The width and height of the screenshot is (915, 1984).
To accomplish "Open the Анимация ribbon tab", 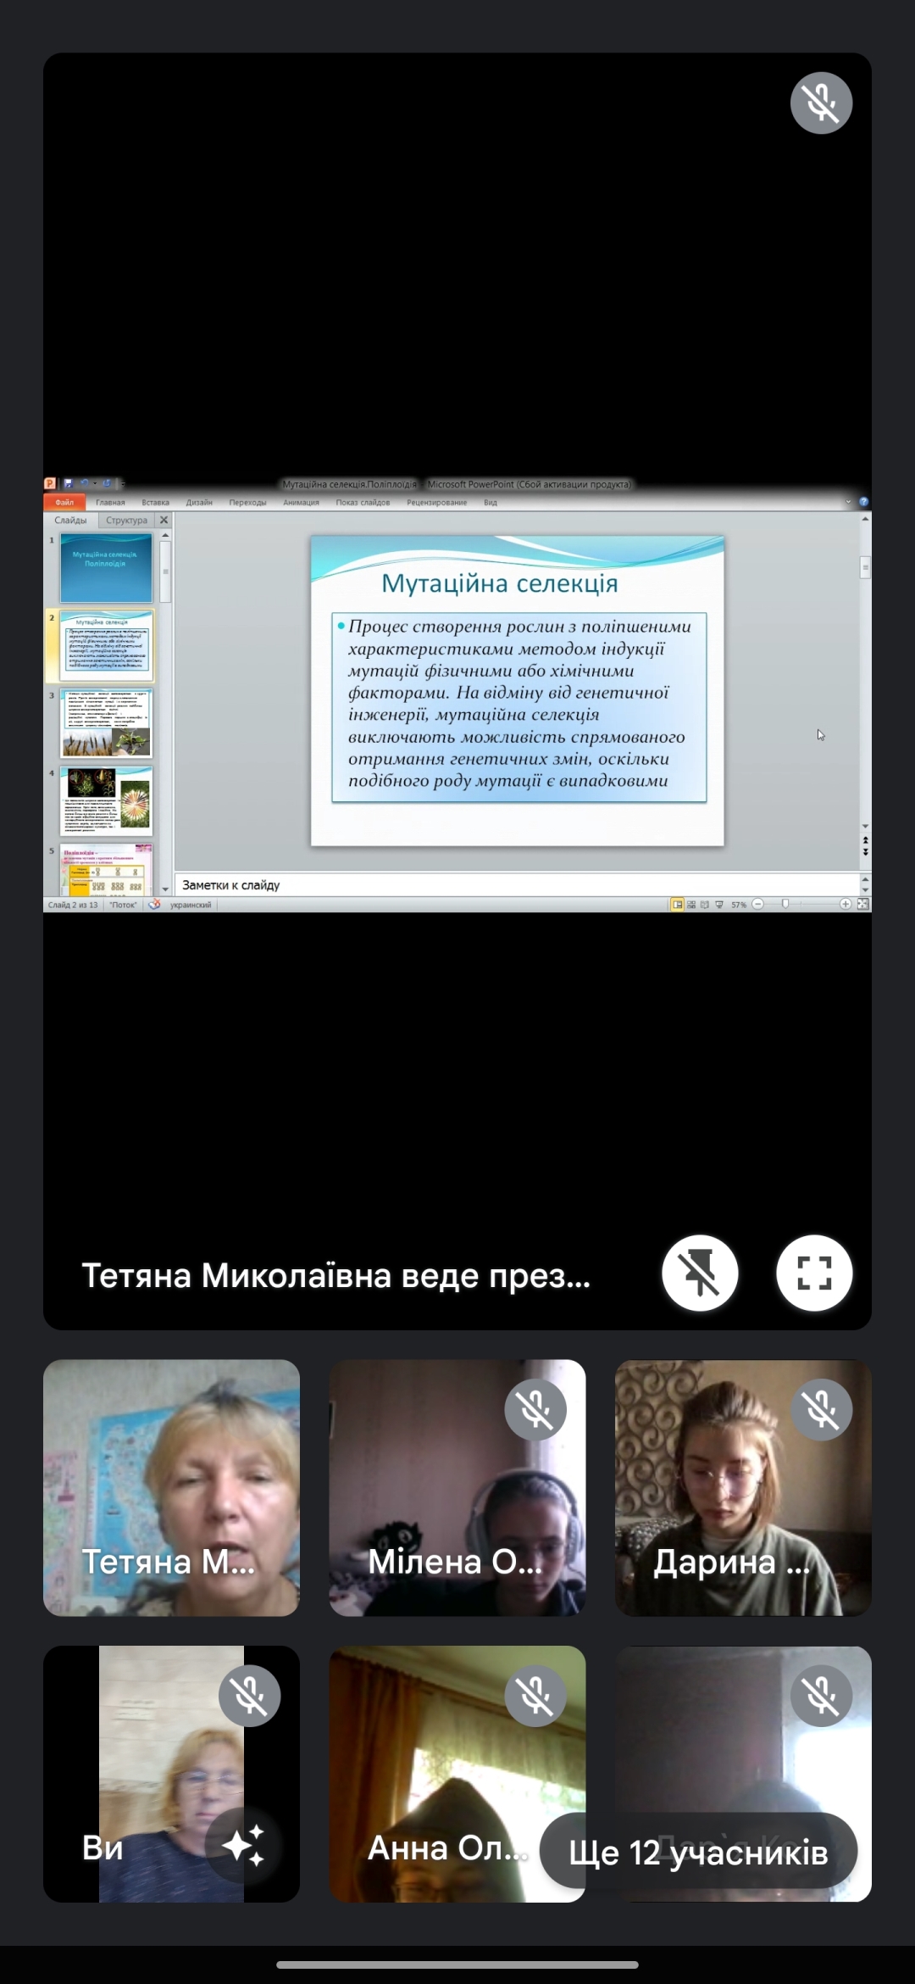I will (301, 502).
